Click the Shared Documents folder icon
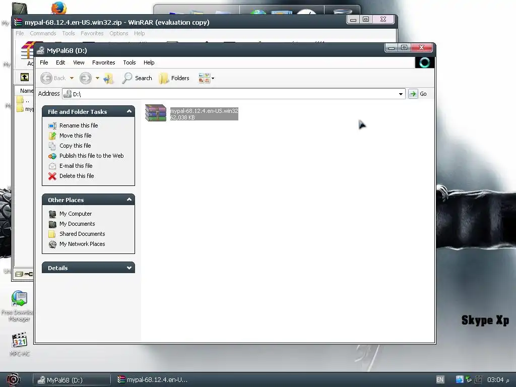This screenshot has height=387, width=516. pos(52,234)
